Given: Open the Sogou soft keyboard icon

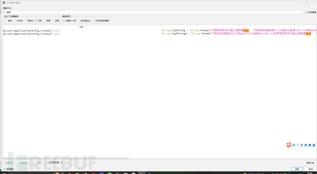Looking at the screenshot, I should pyautogui.click(x=306, y=145).
